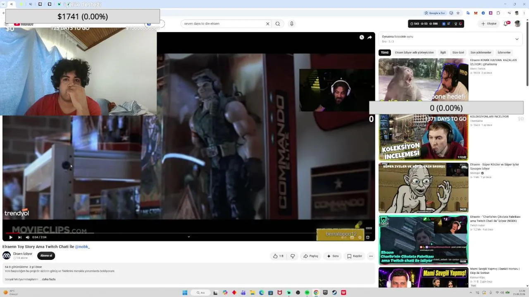Open the Watch Later clock icon on the video
Viewport: 529px width, 297px height.
point(362,37)
